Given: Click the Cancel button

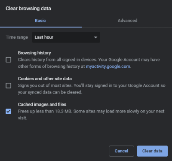Looking at the screenshot, I should click(x=121, y=151).
